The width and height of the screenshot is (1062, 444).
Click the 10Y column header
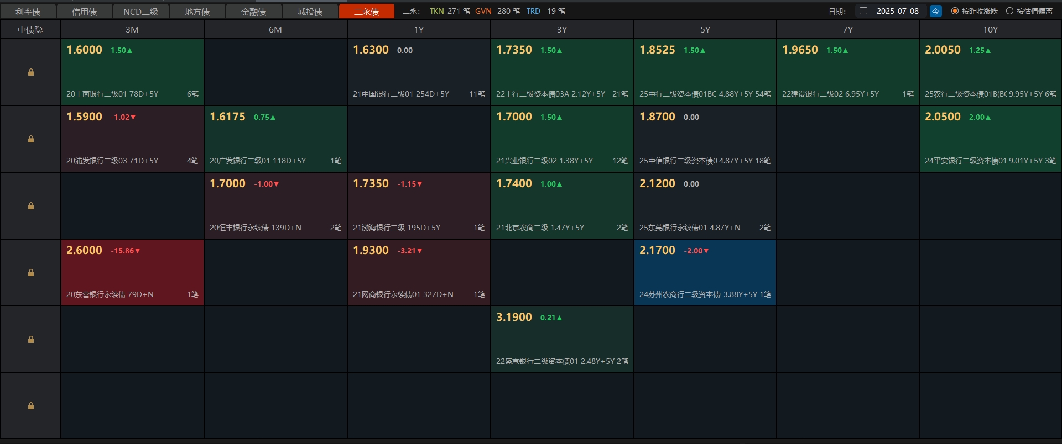click(x=991, y=30)
